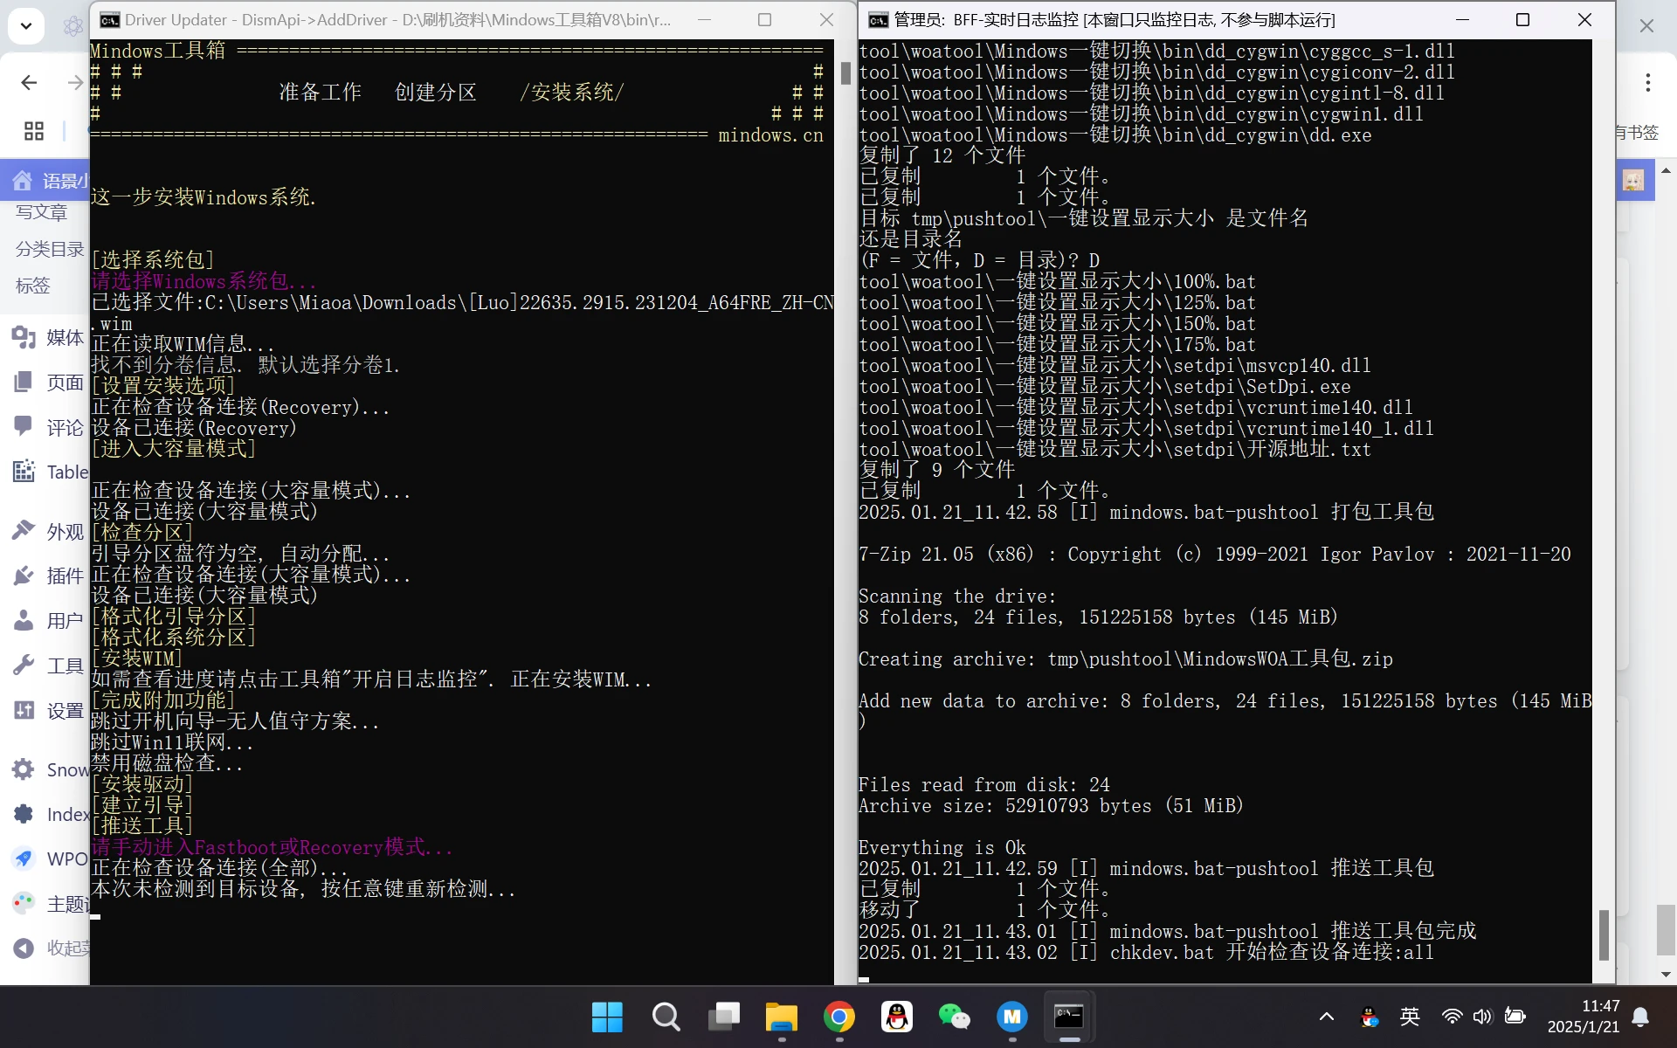The width and height of the screenshot is (1677, 1048).
Task: Open the tab search dropdown arrow
Action: (x=25, y=25)
